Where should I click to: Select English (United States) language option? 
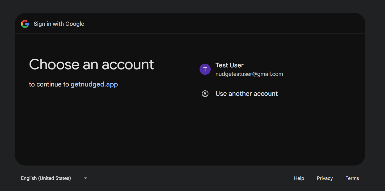click(x=46, y=178)
